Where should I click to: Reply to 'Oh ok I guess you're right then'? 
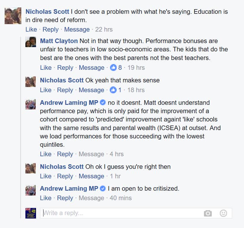click(x=65, y=176)
